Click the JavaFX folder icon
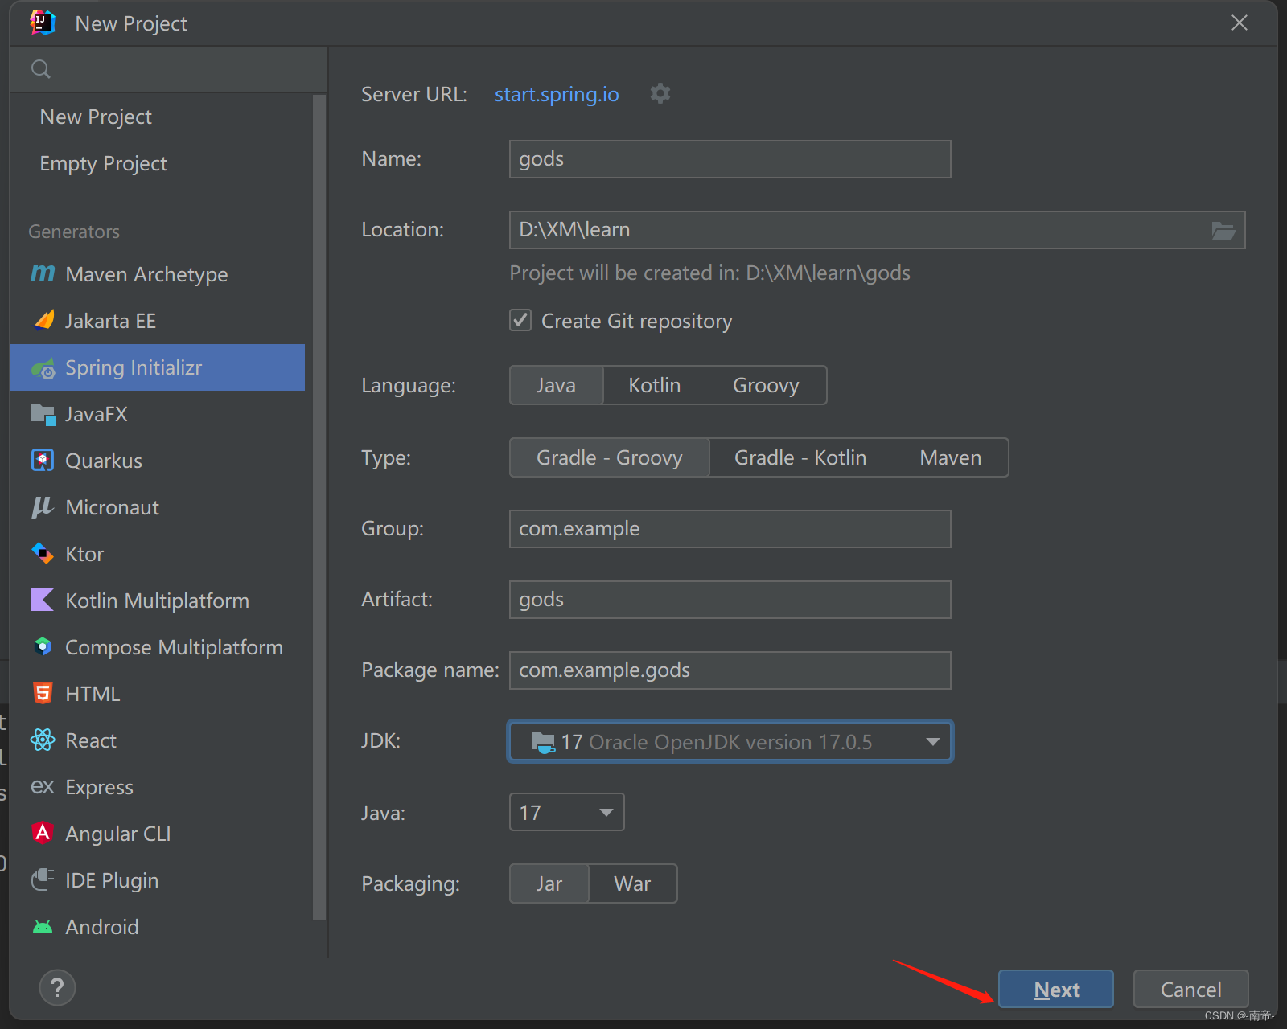 tap(43, 414)
